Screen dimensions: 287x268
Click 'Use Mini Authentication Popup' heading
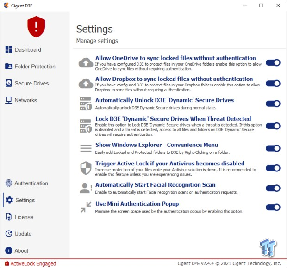[137, 204]
